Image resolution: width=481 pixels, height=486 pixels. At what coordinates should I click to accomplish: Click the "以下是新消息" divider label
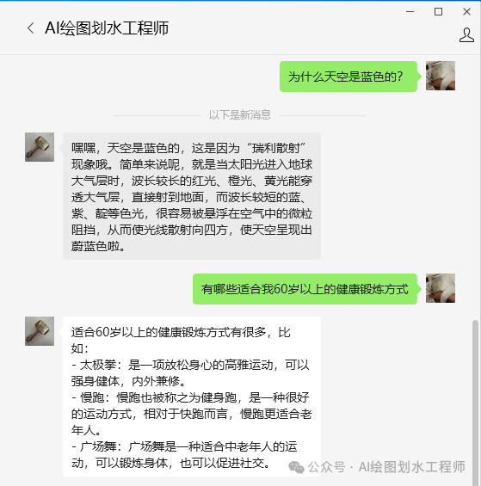(240, 115)
